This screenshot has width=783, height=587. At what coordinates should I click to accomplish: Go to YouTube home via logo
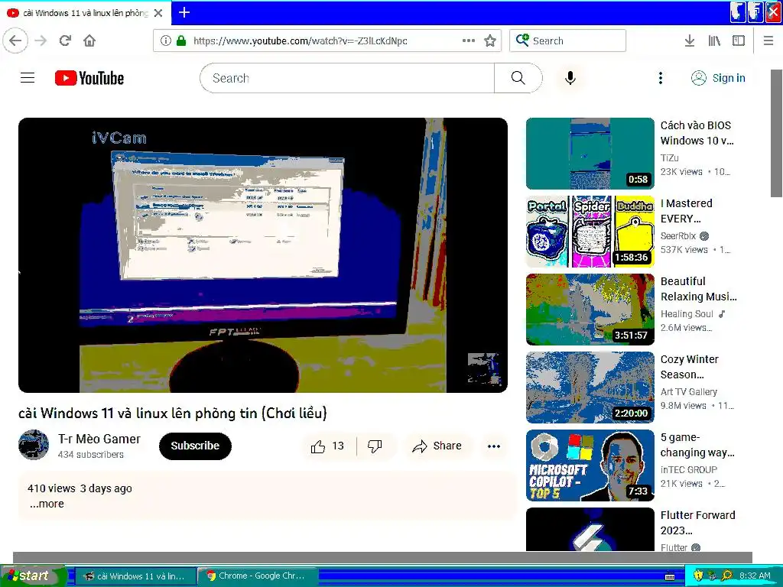pyautogui.click(x=89, y=78)
